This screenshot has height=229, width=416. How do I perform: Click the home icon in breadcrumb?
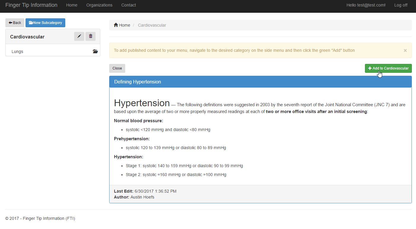[x=116, y=25]
